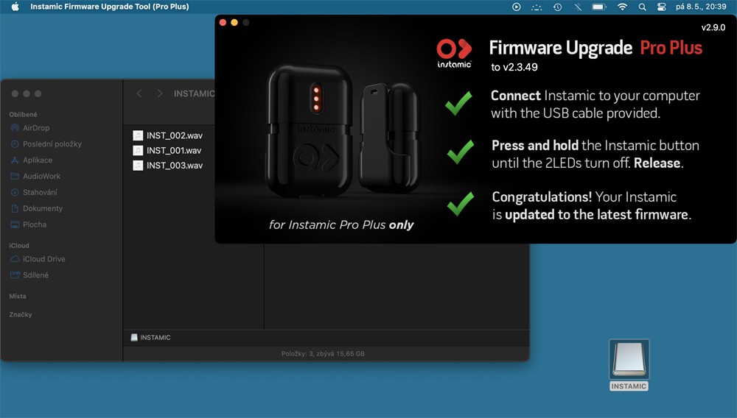Click the Instamic device product image
The width and height of the screenshot is (737, 418).
[x=343, y=130]
